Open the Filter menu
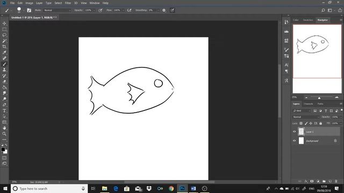This screenshot has height=193, width=344. pyautogui.click(x=68, y=3)
